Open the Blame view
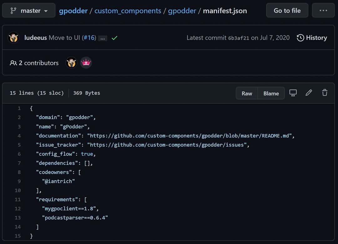Screen dimensions: 338x244 point(271,93)
